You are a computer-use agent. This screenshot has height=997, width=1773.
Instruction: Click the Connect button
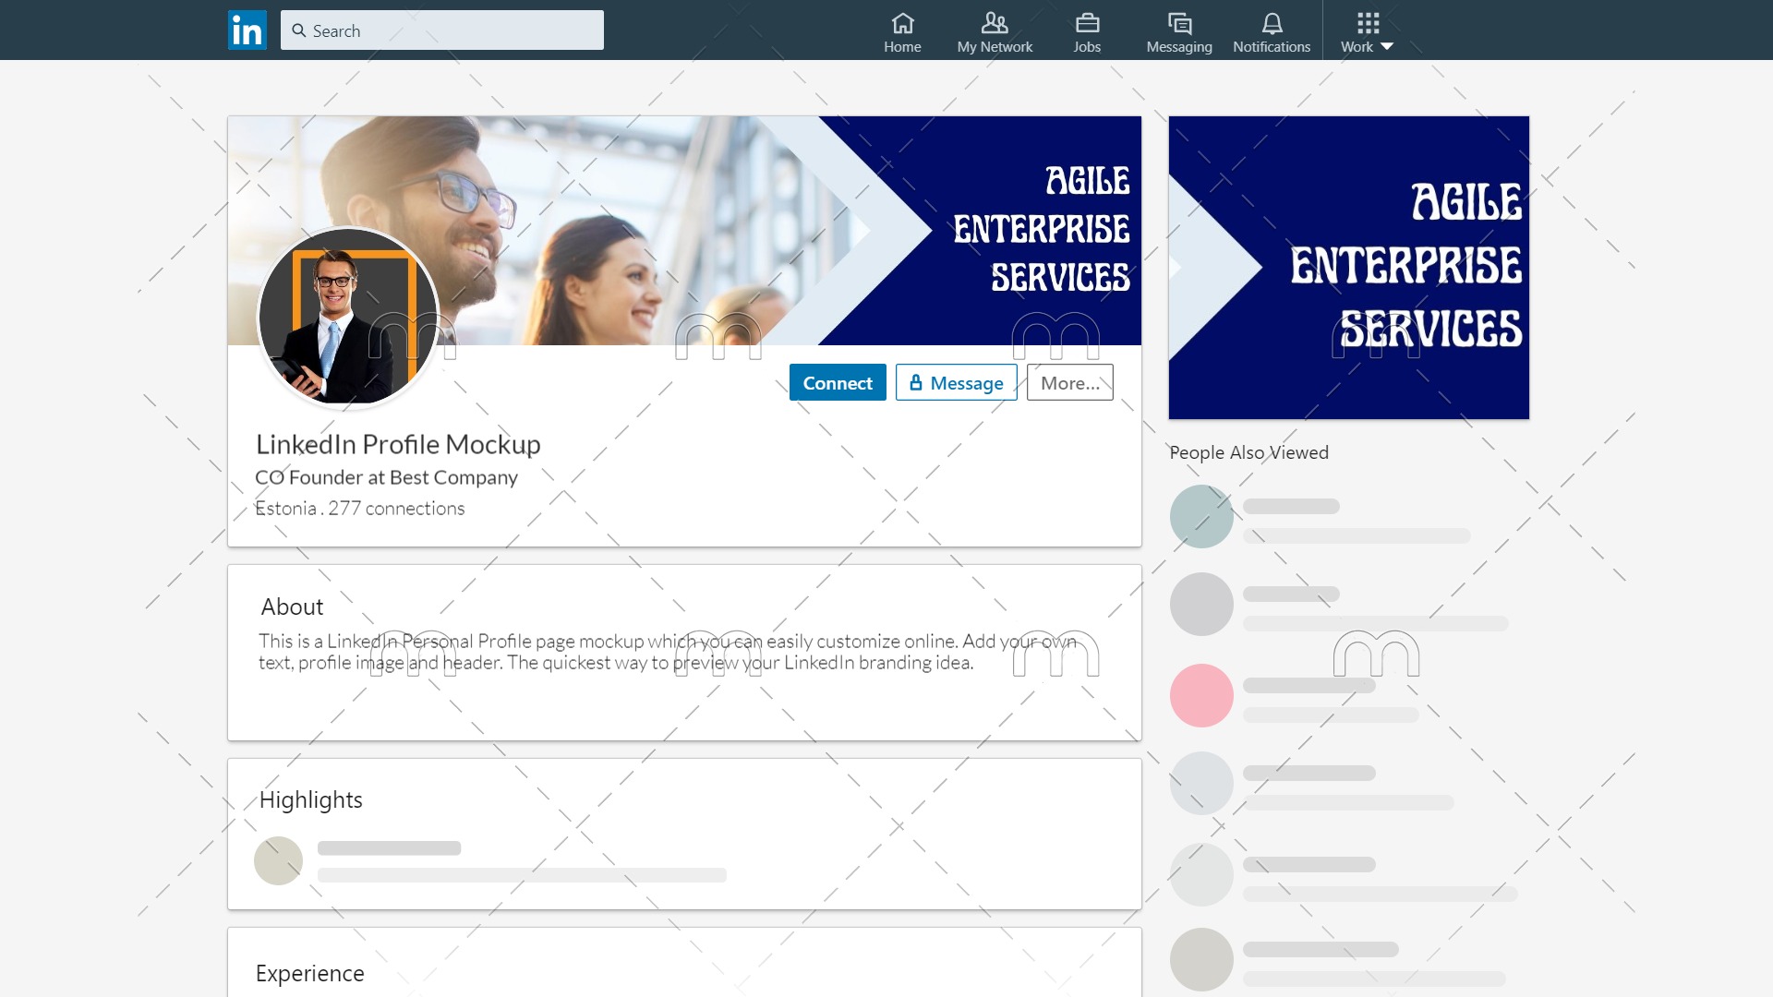pos(837,383)
